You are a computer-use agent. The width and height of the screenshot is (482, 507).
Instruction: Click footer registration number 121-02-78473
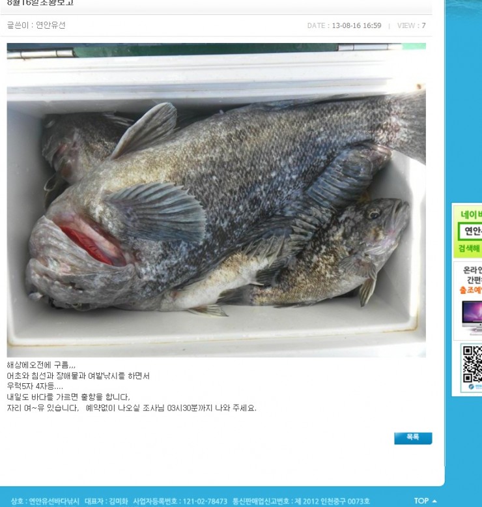[205, 501]
